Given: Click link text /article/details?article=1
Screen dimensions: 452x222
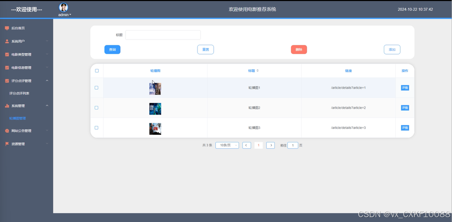Looking at the screenshot, I should 348,88.
